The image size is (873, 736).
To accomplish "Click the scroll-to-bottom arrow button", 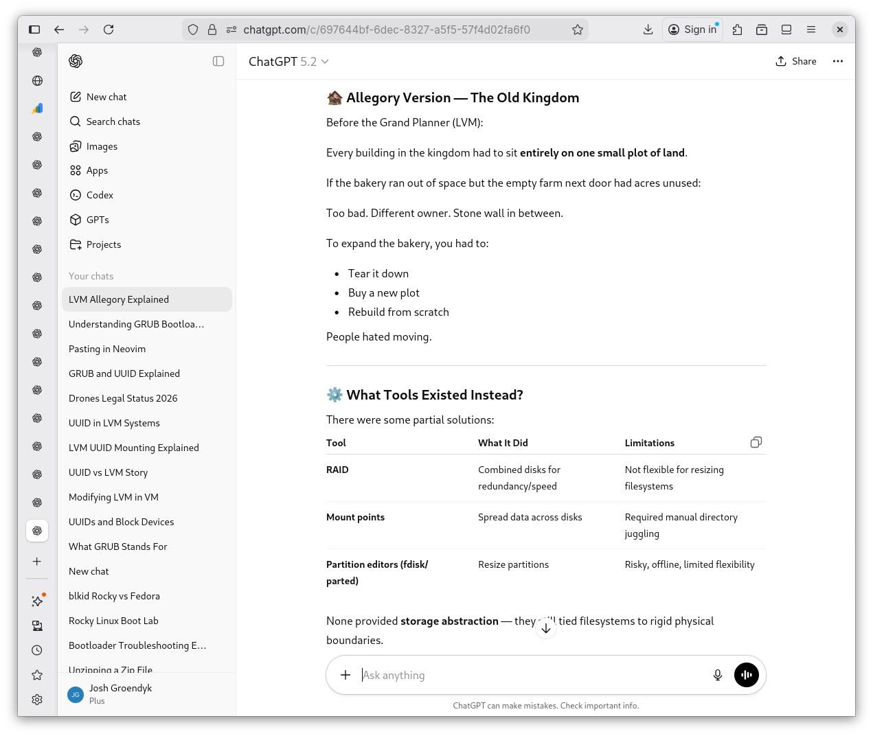I will pos(546,628).
